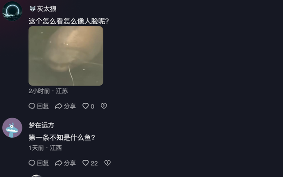Click the wolf badge beside 灰太狼
This screenshot has width=283, height=177.
point(32,9)
